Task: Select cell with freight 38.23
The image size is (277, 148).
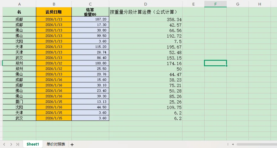Action: [146, 80]
